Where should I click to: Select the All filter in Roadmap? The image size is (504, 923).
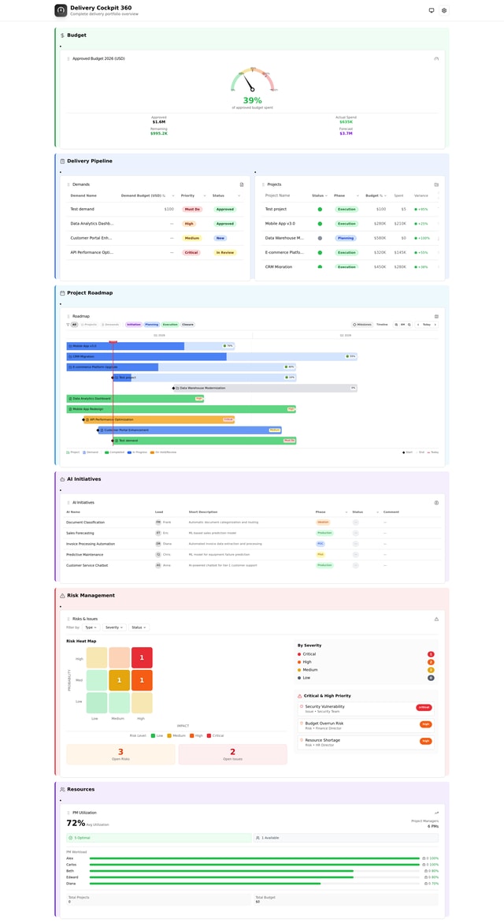point(75,325)
